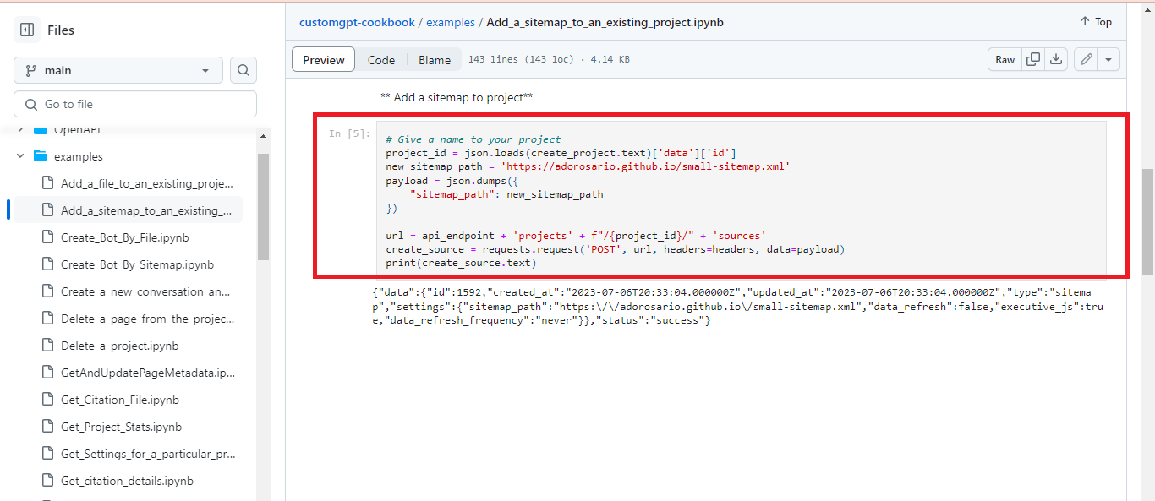Click file icon beside Delete_a_project.ipynb

coord(47,346)
